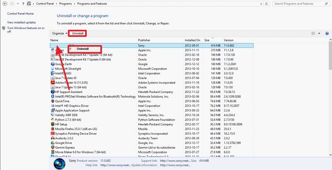The height and width of the screenshot is (170, 332).
Task: Click the Intel PROSet/Wireless Bluetooth icon
Action: (x=52, y=97)
